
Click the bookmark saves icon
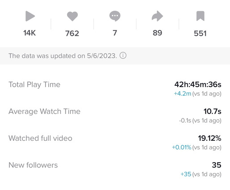click(200, 16)
